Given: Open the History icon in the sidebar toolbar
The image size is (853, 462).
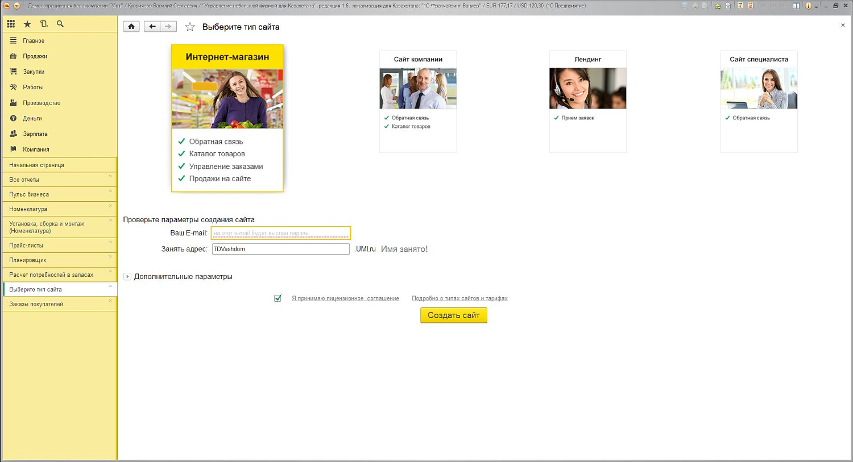Looking at the screenshot, I should 44,24.
